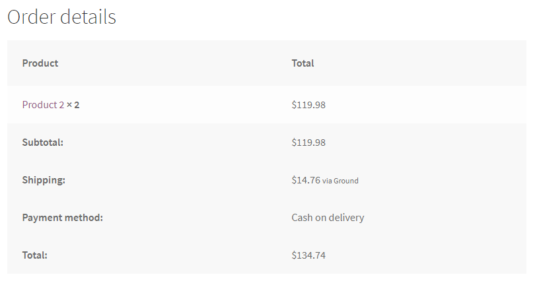
Task: Click the Product column header
Action: tap(40, 63)
